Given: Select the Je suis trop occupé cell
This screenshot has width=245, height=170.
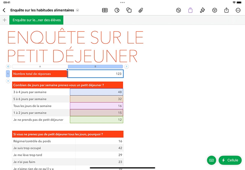Looking at the screenshot, I should pos(44,148).
